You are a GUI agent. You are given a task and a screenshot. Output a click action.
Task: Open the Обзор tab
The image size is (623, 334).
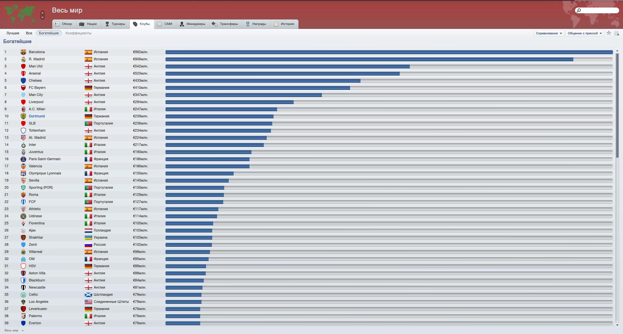click(64, 24)
